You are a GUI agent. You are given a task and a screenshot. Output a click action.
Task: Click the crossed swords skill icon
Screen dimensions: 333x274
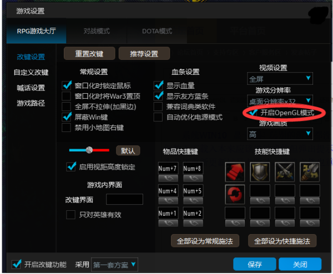285,172
